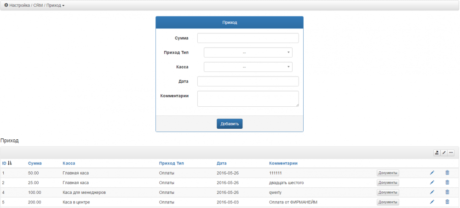
Task: Click Каса в центре cell
Action: click(x=76, y=202)
